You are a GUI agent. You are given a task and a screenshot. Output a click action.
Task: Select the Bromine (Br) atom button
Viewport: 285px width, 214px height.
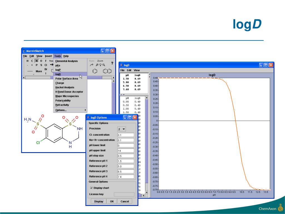tap(46, 69)
